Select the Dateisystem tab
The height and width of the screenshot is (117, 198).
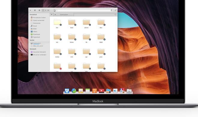[x=64, y=15]
